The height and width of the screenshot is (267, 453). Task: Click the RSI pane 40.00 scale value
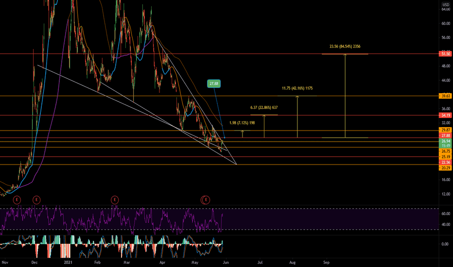[x=446, y=225]
